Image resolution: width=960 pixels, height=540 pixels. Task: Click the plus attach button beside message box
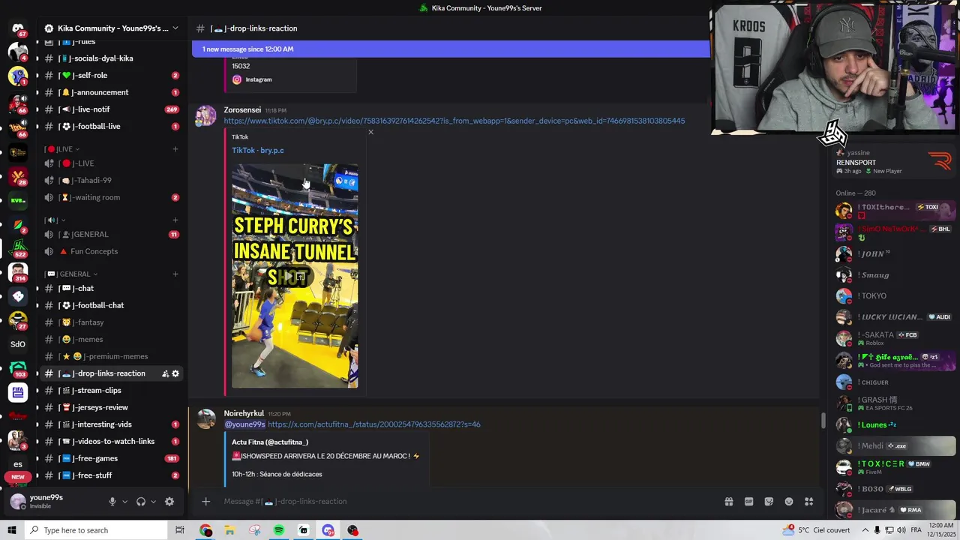205,502
